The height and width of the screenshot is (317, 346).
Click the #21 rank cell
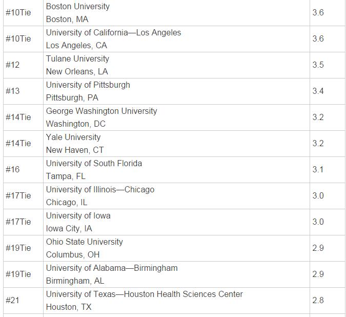(12, 301)
